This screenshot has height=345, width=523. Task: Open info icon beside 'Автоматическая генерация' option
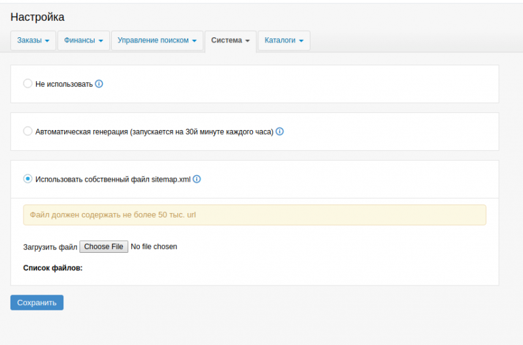(280, 131)
